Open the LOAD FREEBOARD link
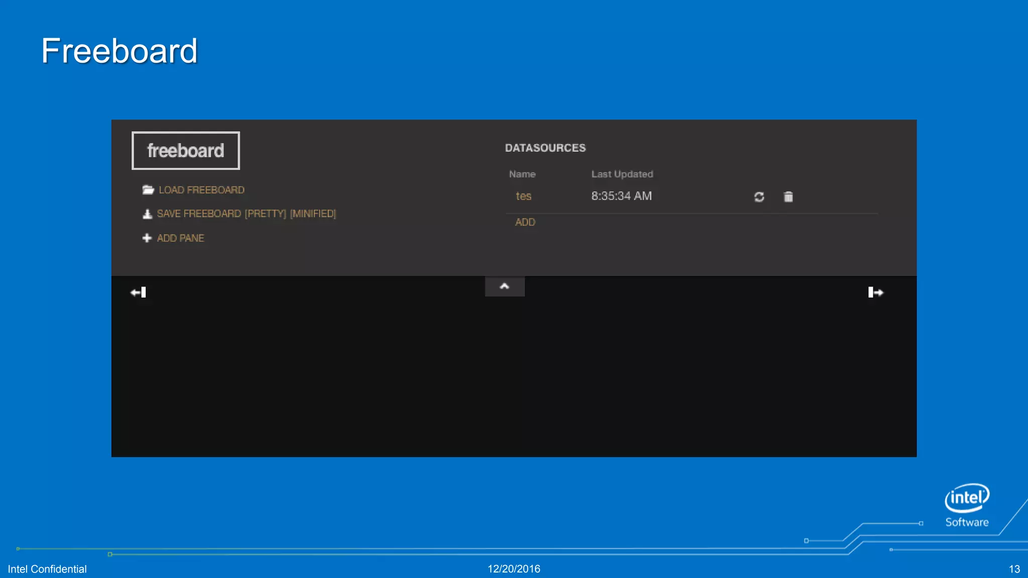This screenshot has width=1028, height=578. (202, 190)
